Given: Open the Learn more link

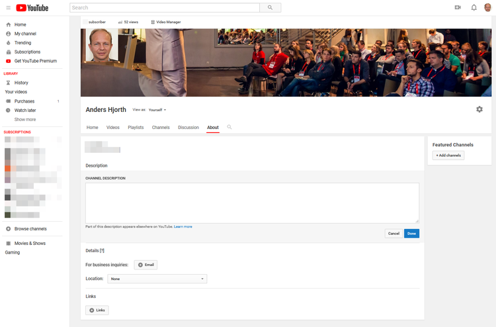Looking at the screenshot, I should point(183,226).
